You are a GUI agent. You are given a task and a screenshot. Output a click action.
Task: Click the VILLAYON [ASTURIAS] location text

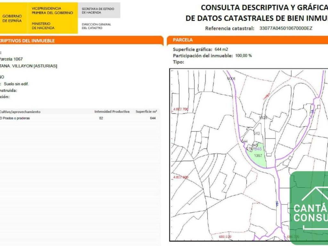(35, 66)
